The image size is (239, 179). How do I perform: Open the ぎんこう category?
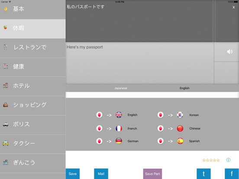coord(33,163)
